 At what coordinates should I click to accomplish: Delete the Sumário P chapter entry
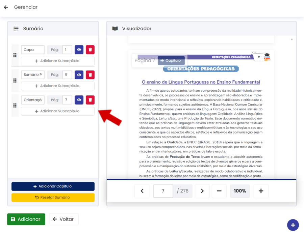(90, 75)
